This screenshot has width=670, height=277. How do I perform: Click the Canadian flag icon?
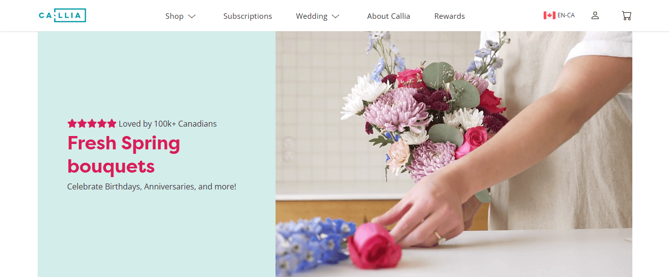coord(549,15)
